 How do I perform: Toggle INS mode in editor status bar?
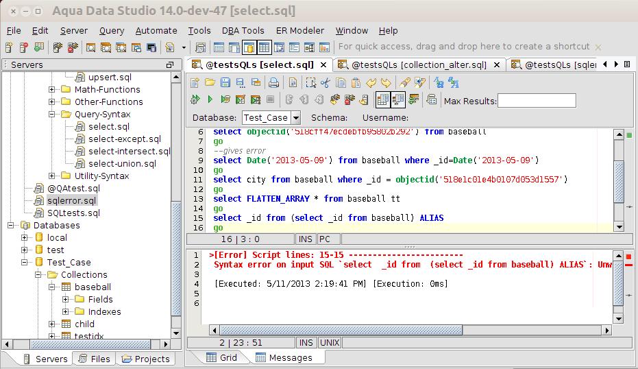306,239
